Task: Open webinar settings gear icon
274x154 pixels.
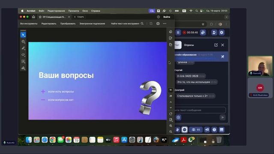Action: pos(222,33)
